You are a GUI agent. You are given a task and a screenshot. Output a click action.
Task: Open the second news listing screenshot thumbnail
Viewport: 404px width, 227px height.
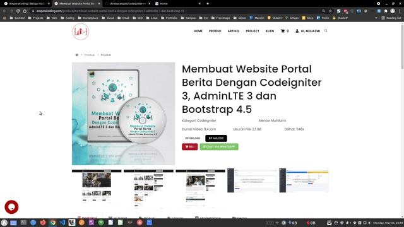click(x=148, y=188)
